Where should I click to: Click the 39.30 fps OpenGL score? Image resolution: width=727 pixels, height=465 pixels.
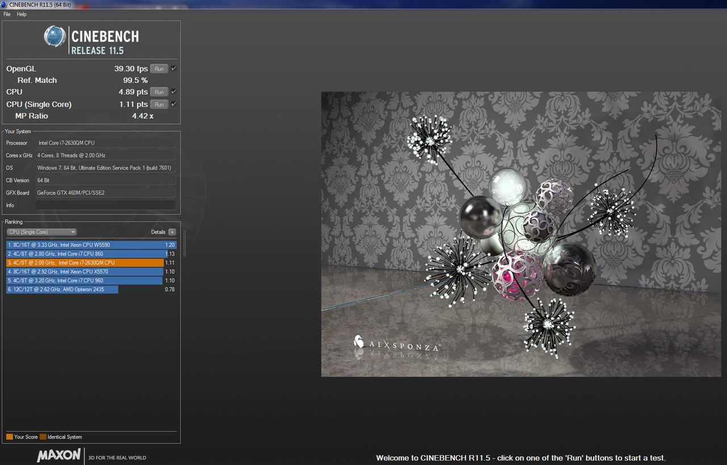click(131, 69)
